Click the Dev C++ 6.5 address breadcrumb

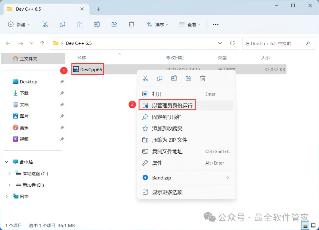point(79,43)
